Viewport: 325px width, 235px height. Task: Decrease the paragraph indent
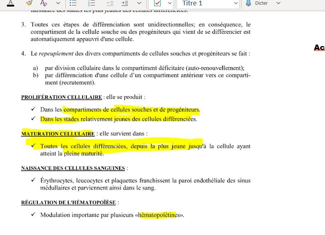(110, 3)
